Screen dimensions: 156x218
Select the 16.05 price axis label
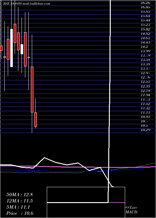[x=145, y=7]
